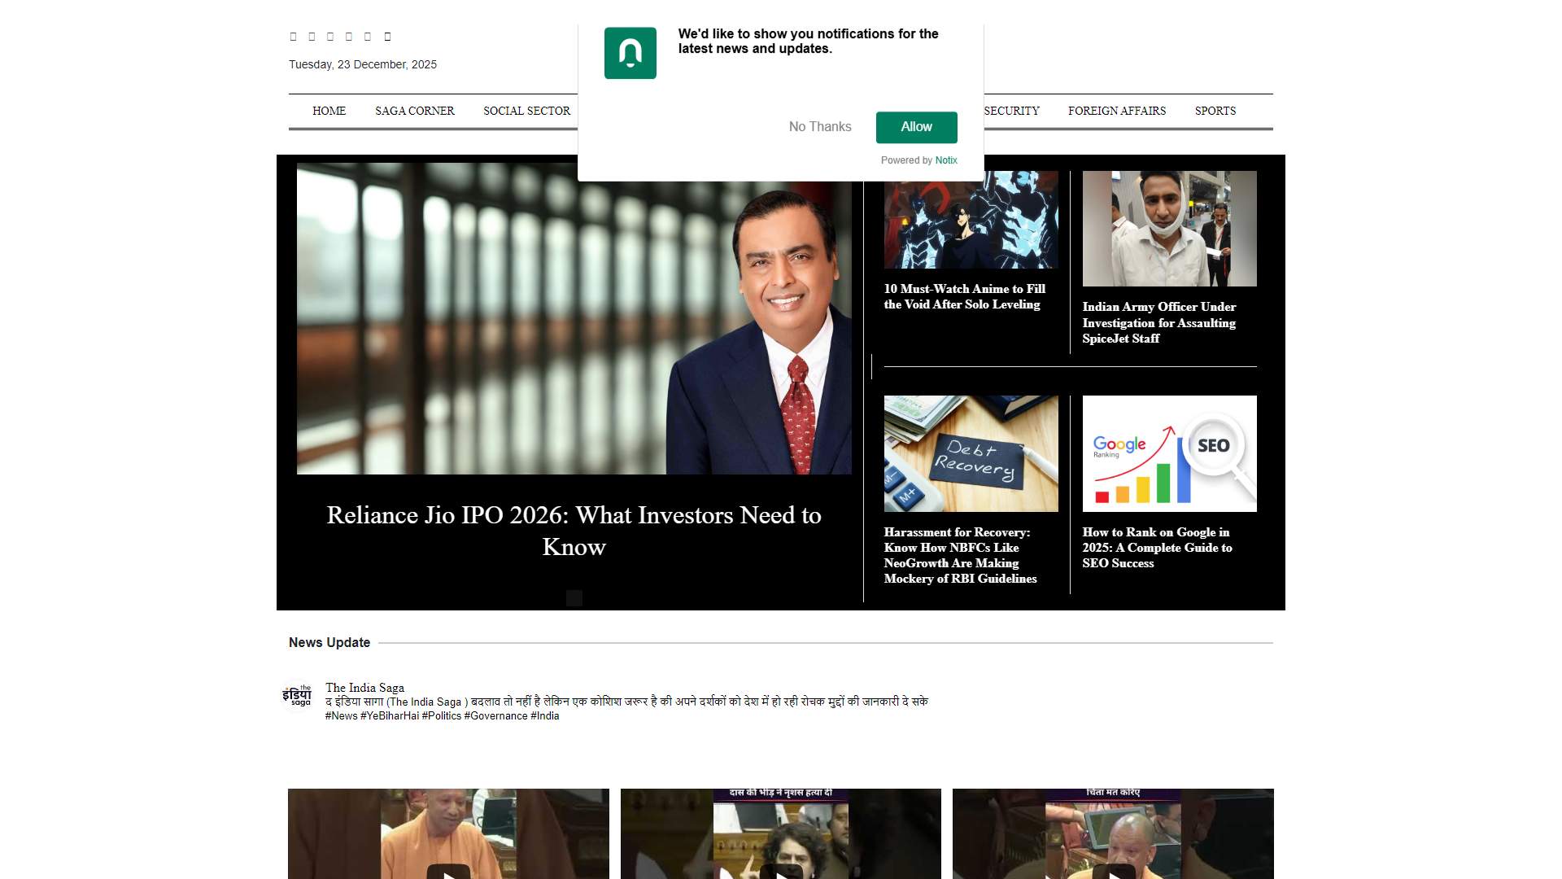Click the green Notix bell logo
This screenshot has height=879, width=1562.
629,54
